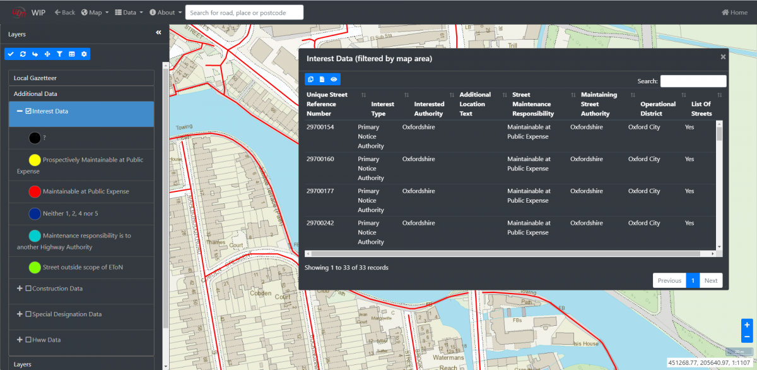Open the About menu
757x370 pixels.
pyautogui.click(x=166, y=13)
